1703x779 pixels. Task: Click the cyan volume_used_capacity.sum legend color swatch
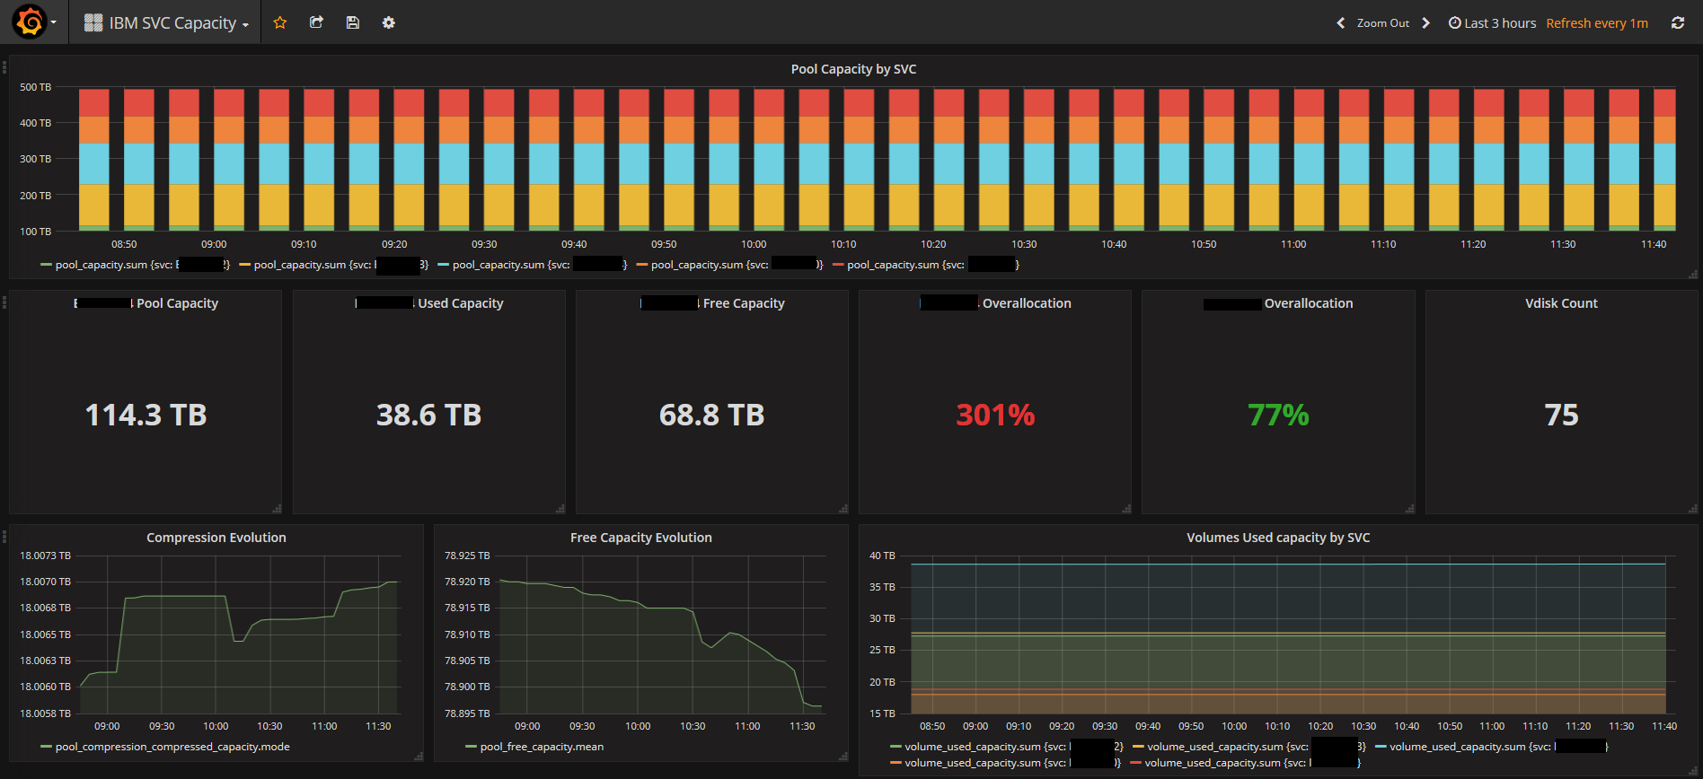click(1381, 747)
